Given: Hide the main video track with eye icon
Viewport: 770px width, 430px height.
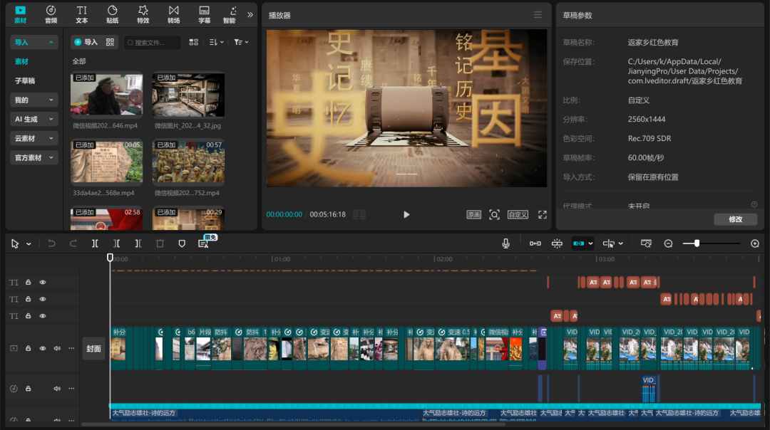Looking at the screenshot, I should pos(42,348).
